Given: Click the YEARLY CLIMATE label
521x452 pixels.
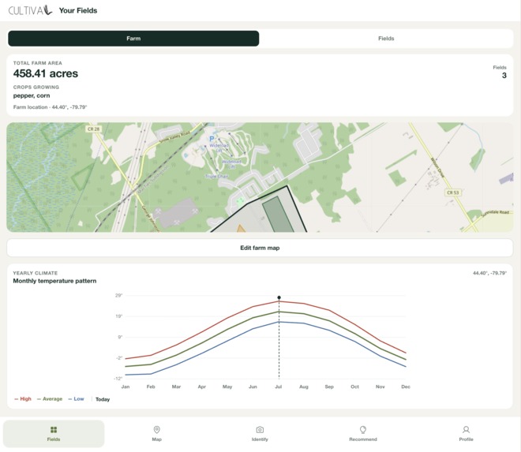Looking at the screenshot, I should click(x=36, y=273).
